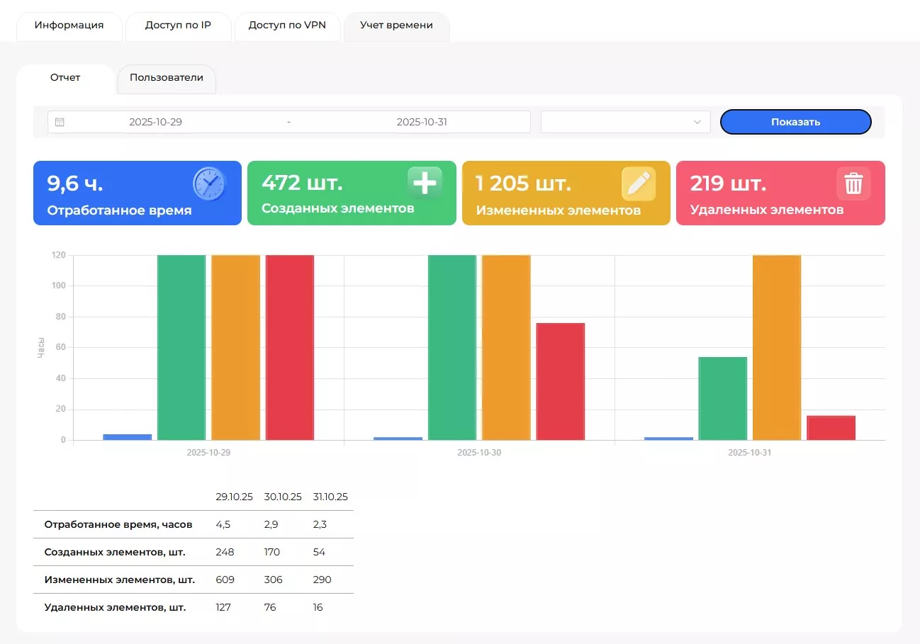The image size is (920, 644).
Task: Open the Доступ по IP tab
Action: coord(178,26)
